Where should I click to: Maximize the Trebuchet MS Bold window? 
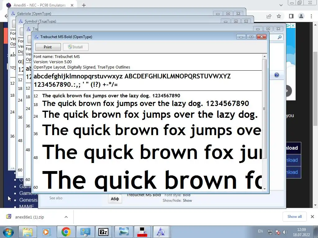tap(251, 37)
